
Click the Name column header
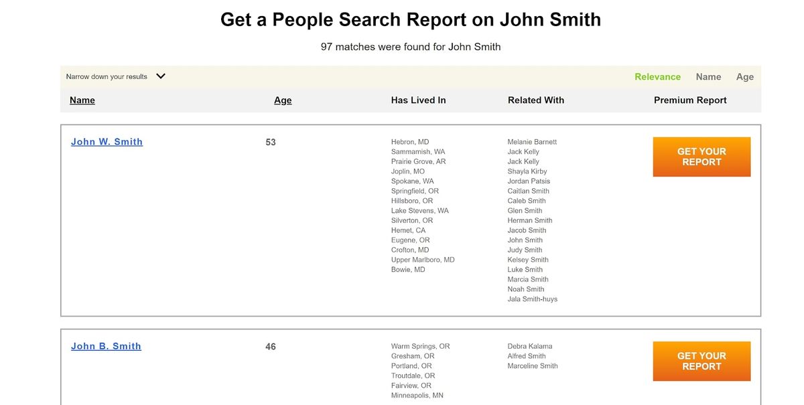82,100
